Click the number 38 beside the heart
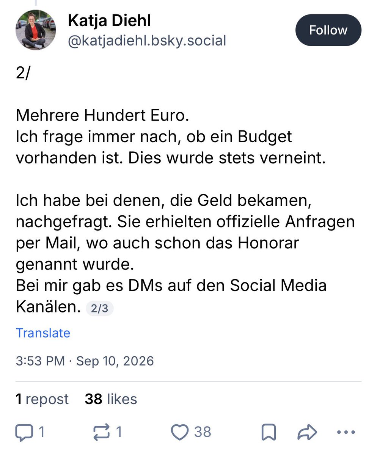The width and height of the screenshot is (377, 455). (x=203, y=432)
